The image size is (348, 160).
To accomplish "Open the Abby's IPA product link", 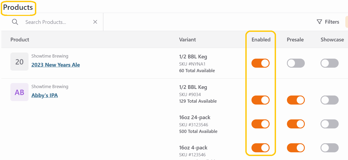I will pos(45,95).
